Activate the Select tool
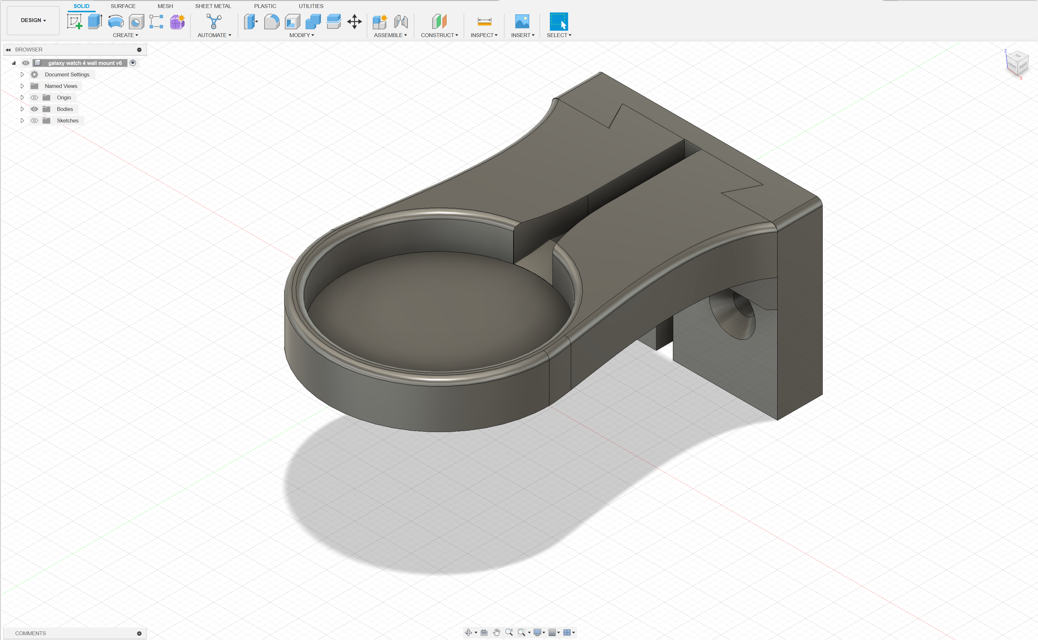Image resolution: width=1038 pixels, height=640 pixels. pos(558,21)
